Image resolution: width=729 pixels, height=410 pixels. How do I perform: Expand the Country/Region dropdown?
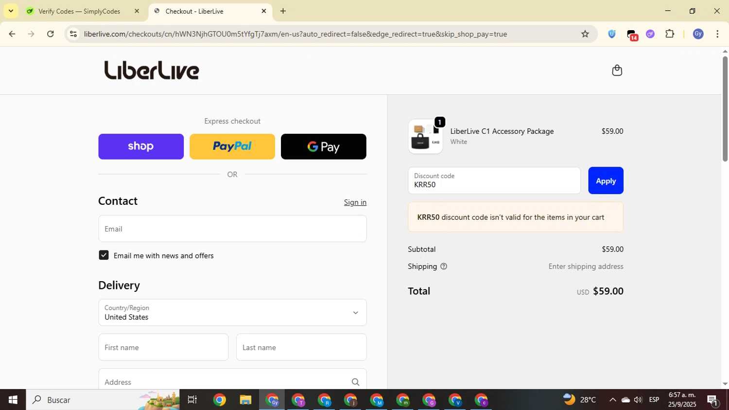(232, 312)
